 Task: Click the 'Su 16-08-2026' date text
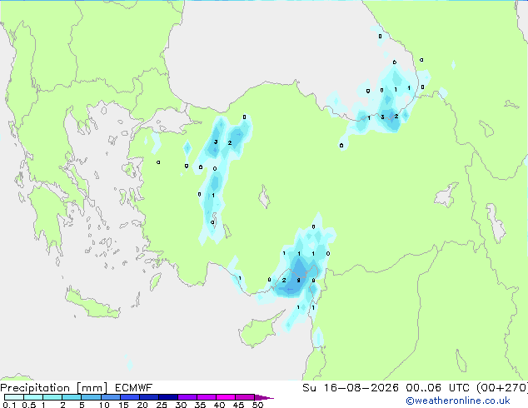(351, 388)
